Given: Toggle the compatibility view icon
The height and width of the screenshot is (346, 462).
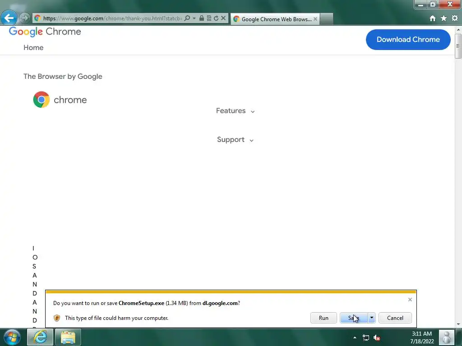Looking at the screenshot, I should [209, 18].
